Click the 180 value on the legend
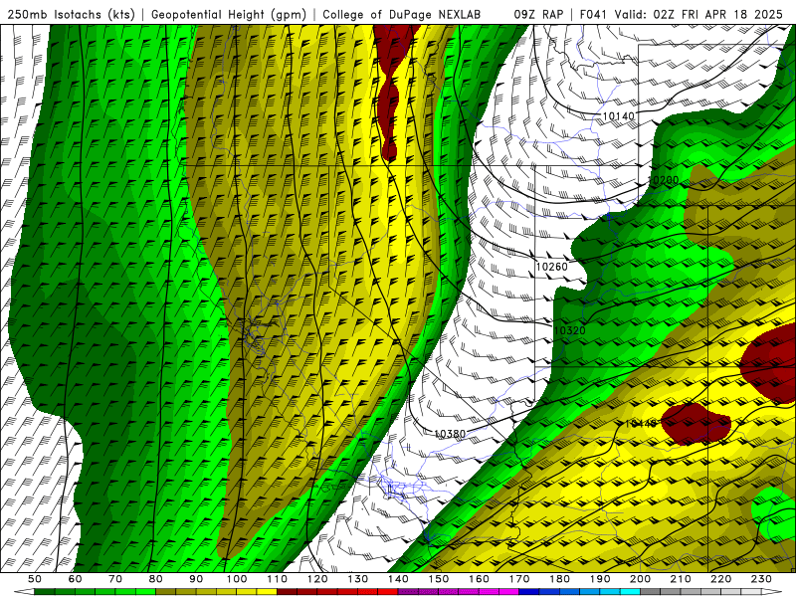This screenshot has height=597, width=796. click(x=559, y=579)
